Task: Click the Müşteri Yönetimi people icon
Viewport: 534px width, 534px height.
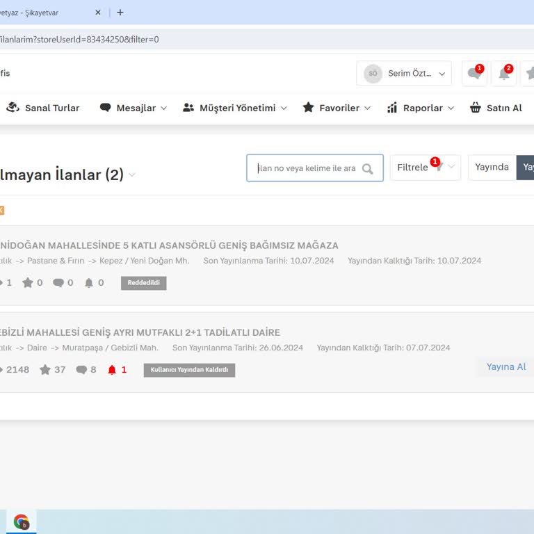Action: 188,108
